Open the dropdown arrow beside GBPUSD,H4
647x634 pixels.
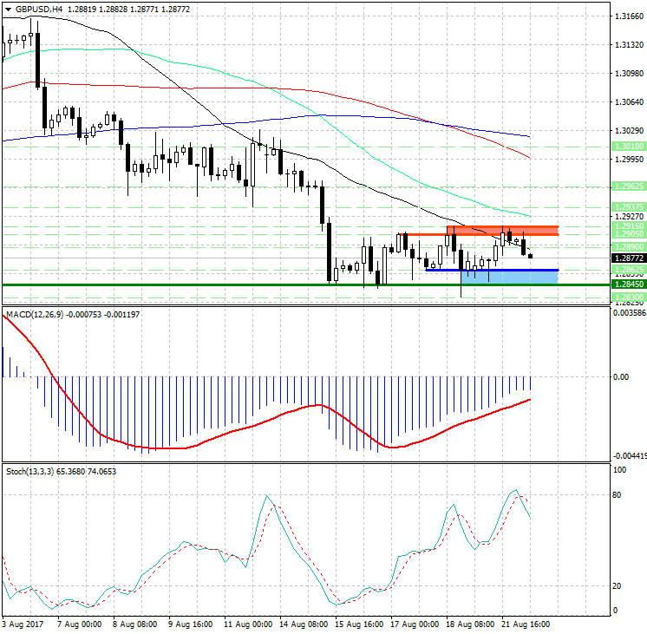tap(7, 9)
